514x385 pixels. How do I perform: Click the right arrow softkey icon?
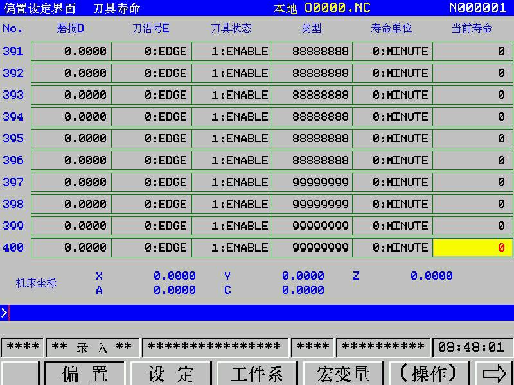pos(494,373)
